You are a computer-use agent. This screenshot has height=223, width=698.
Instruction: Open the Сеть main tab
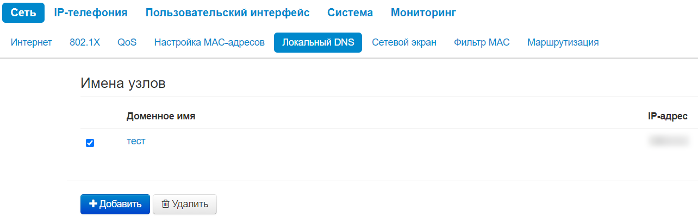23,13
